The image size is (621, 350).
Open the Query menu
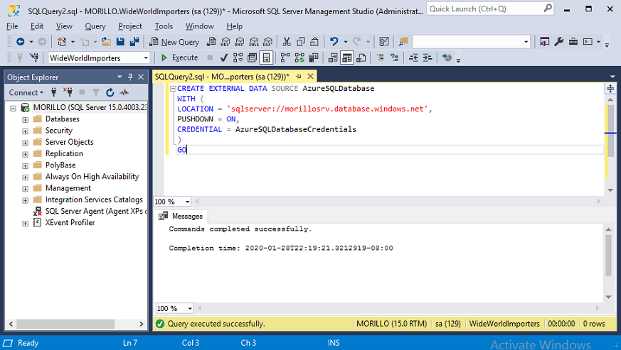pos(95,26)
